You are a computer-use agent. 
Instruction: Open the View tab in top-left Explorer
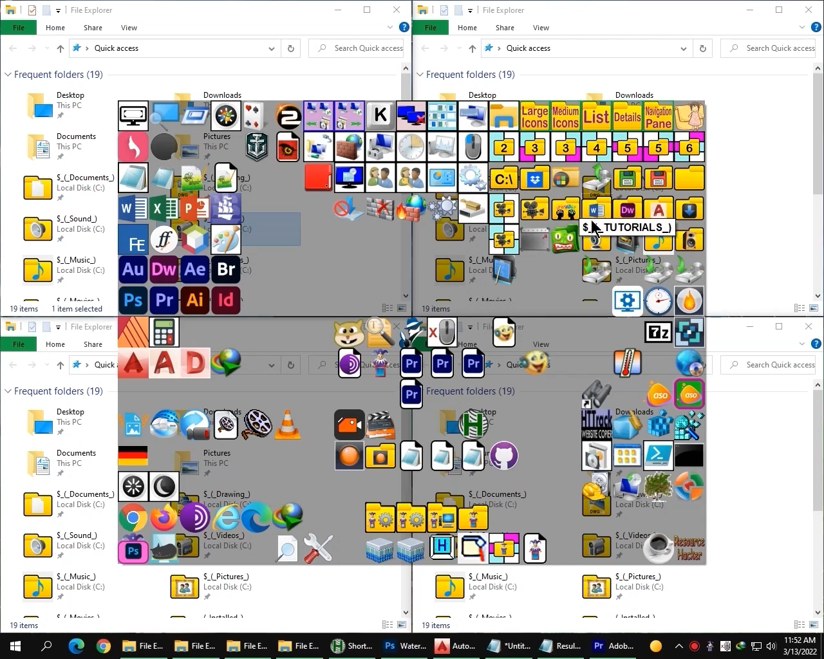coord(129,28)
